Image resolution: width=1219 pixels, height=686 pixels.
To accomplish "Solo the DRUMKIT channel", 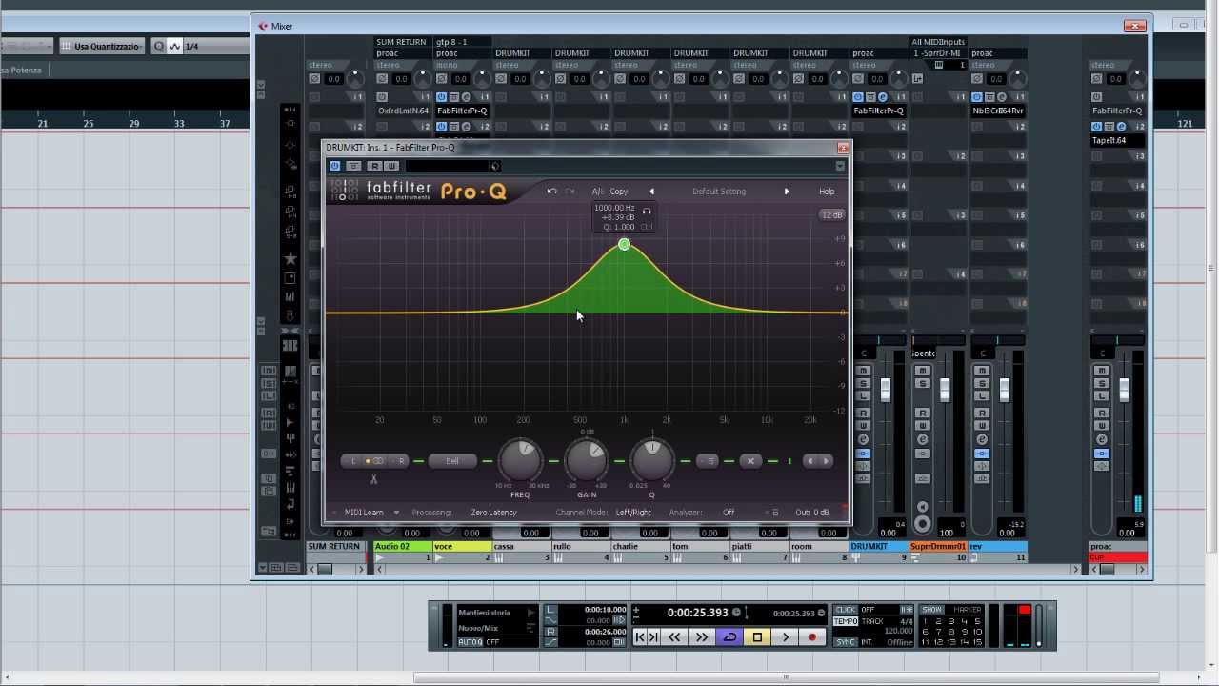I will click(863, 383).
